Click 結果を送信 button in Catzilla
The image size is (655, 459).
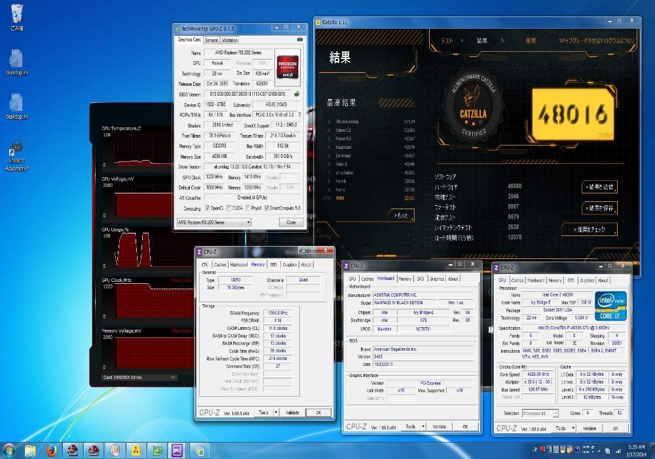(599, 187)
